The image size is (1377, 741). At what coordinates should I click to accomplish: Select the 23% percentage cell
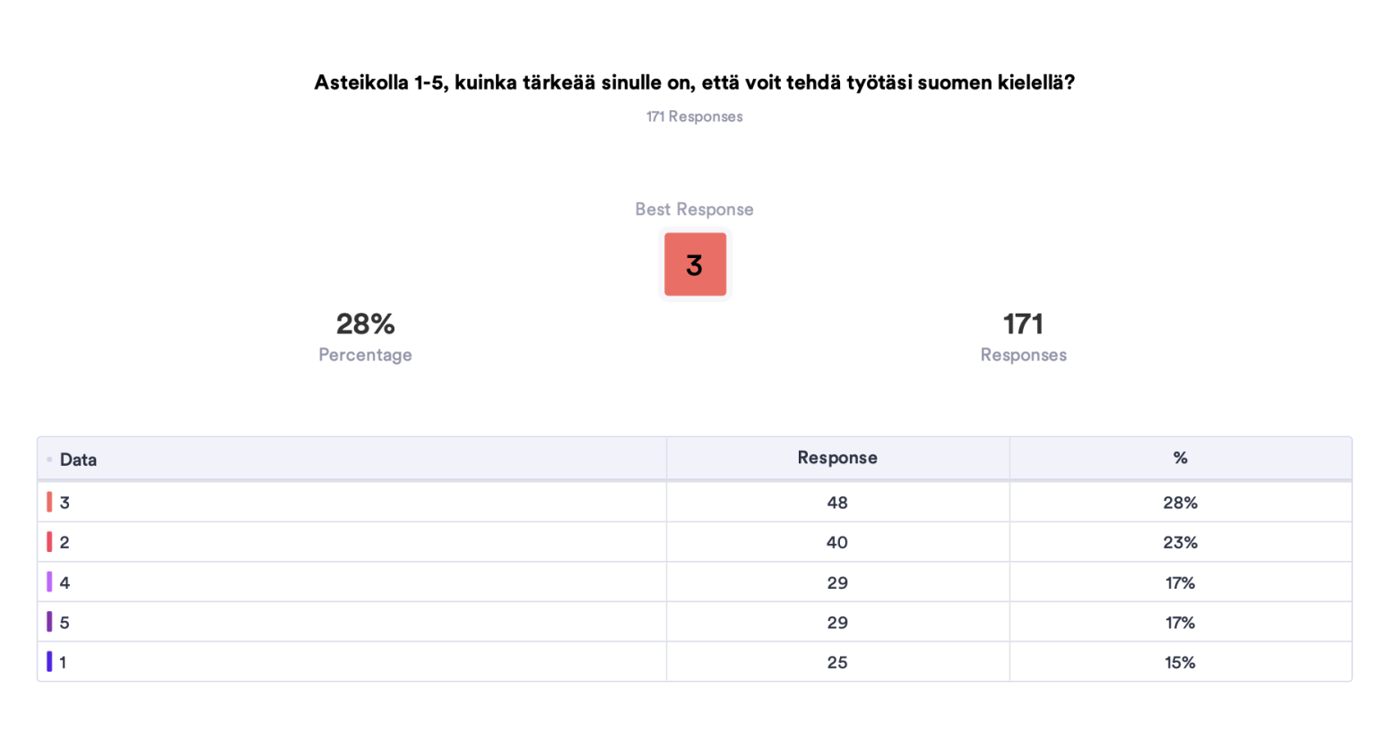click(1181, 542)
